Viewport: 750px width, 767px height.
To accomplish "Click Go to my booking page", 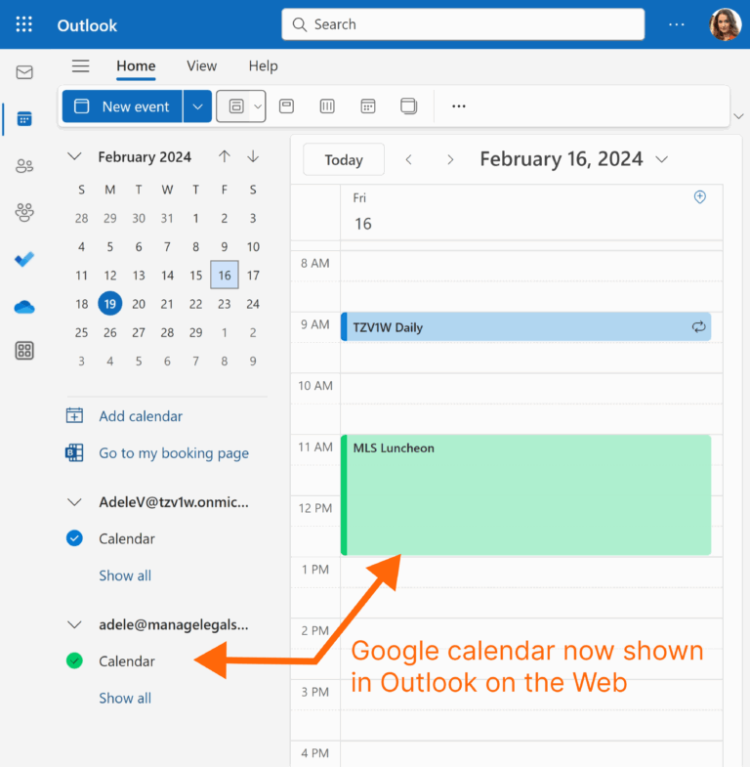I will point(174,453).
